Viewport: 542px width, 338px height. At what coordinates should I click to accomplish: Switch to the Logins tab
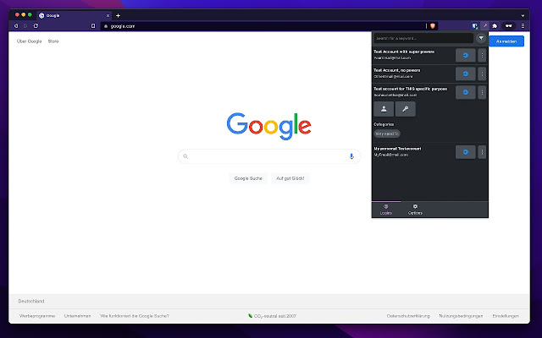[x=386, y=210]
